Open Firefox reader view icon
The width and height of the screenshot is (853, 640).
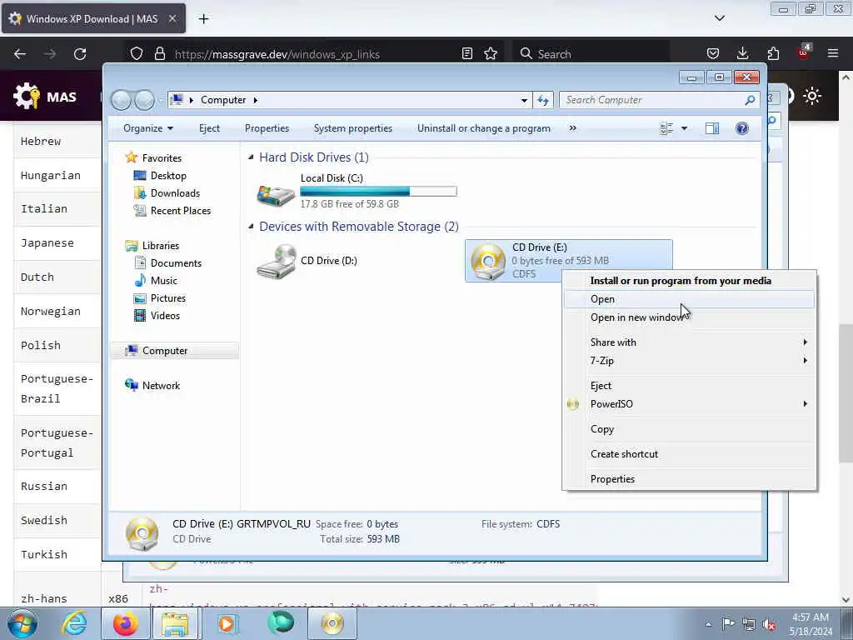(x=466, y=53)
